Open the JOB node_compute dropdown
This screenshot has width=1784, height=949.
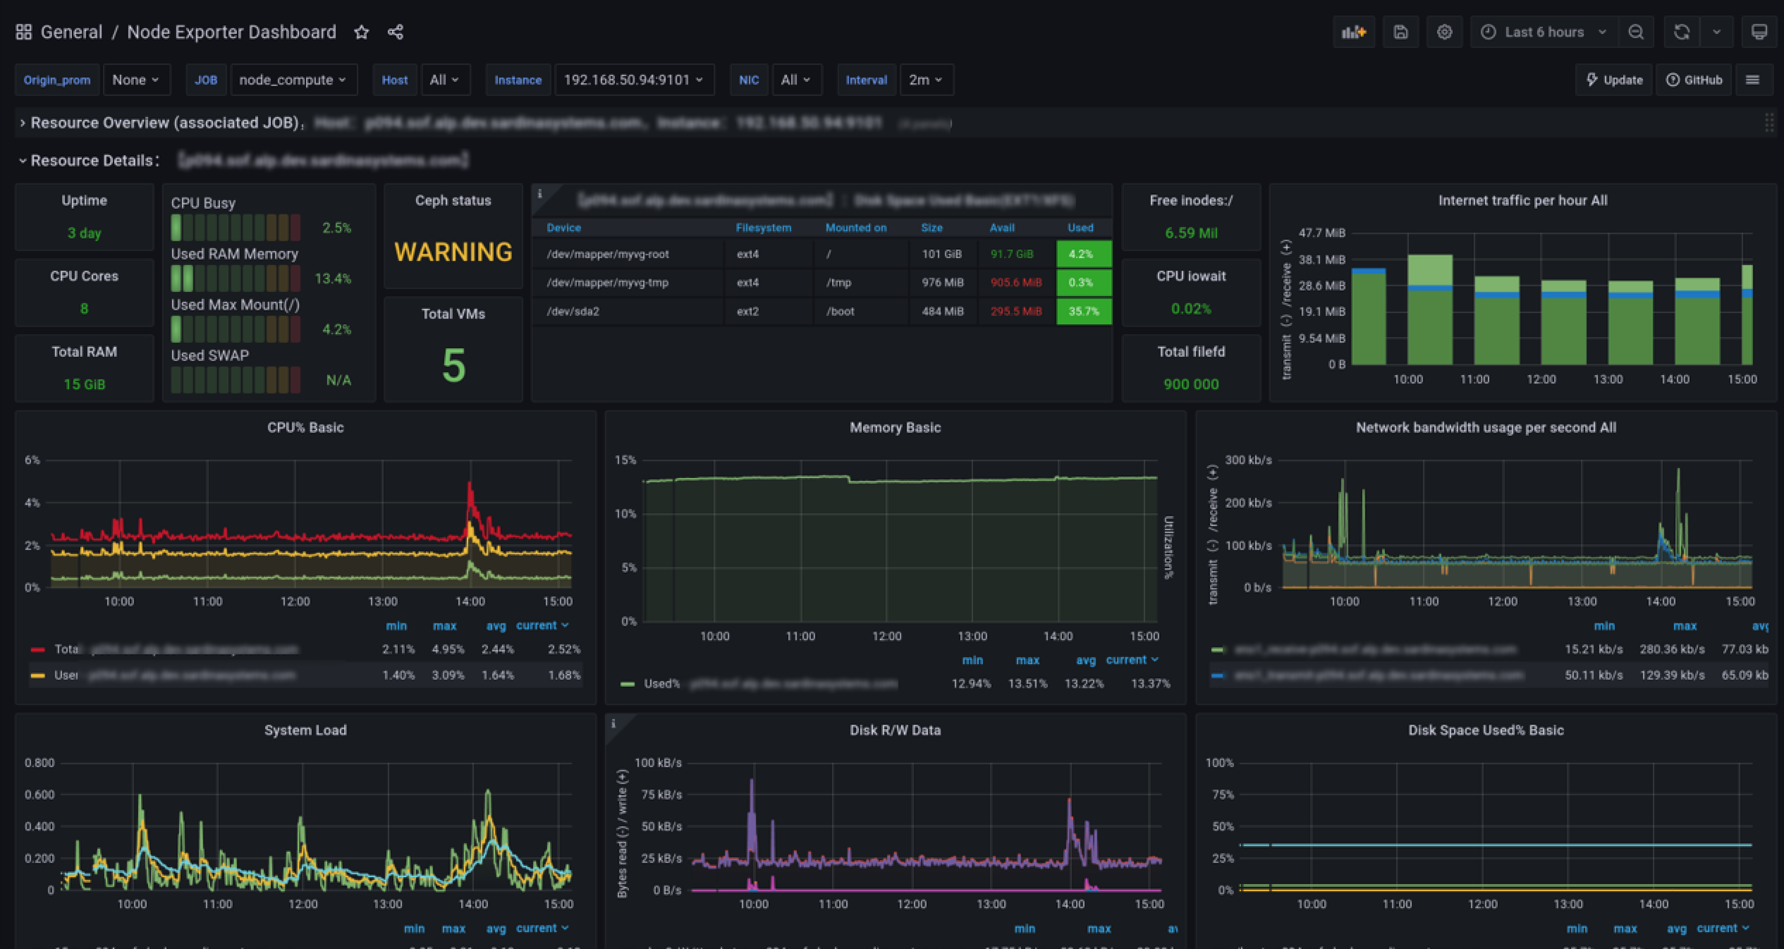click(293, 80)
